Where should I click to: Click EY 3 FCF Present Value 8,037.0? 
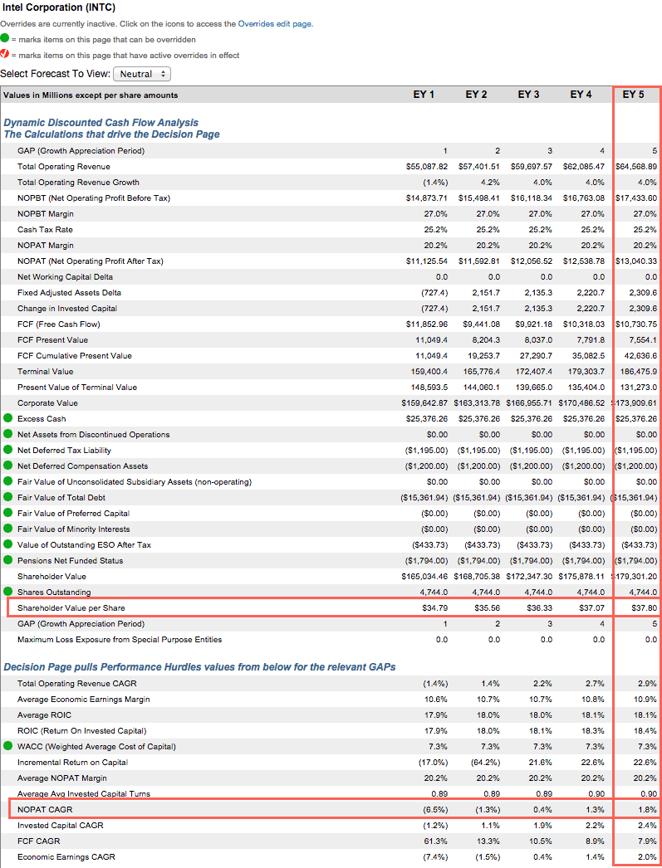(538, 340)
